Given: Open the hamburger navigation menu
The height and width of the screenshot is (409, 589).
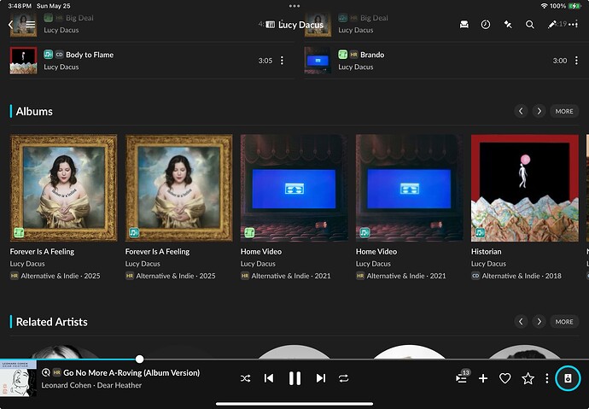Looking at the screenshot, I should tap(31, 25).
